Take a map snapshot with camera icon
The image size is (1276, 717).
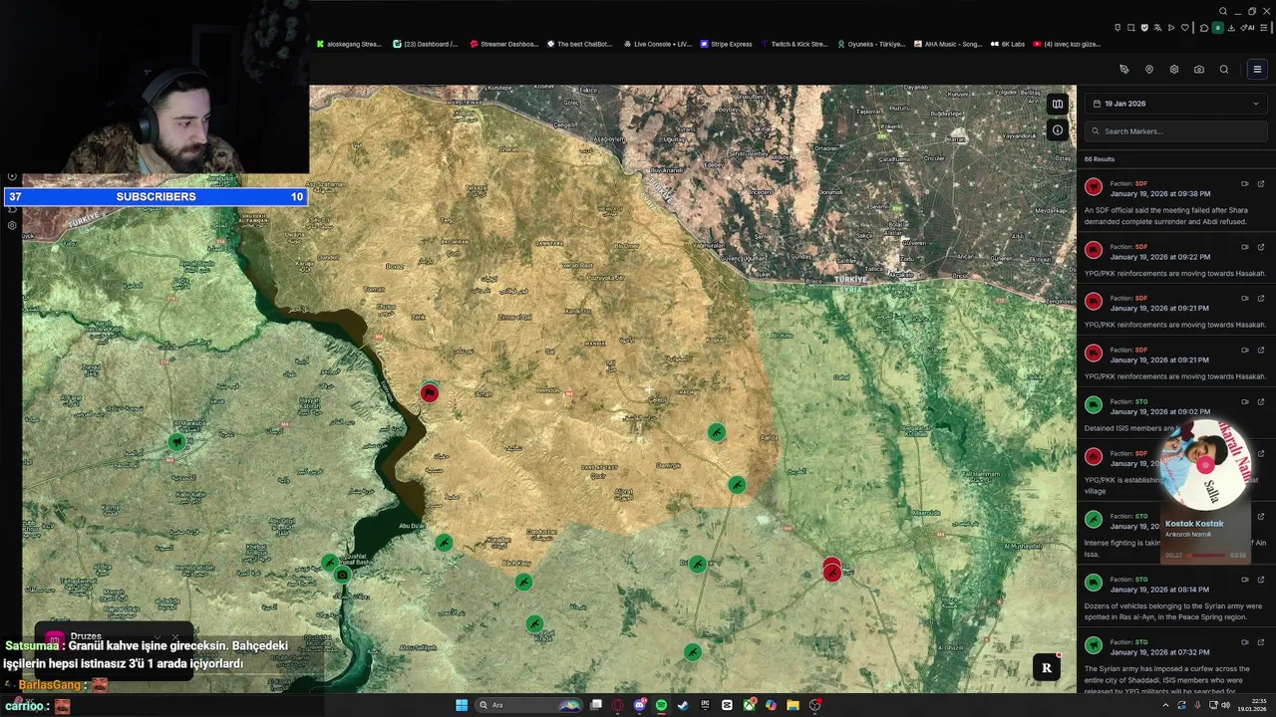(1198, 70)
